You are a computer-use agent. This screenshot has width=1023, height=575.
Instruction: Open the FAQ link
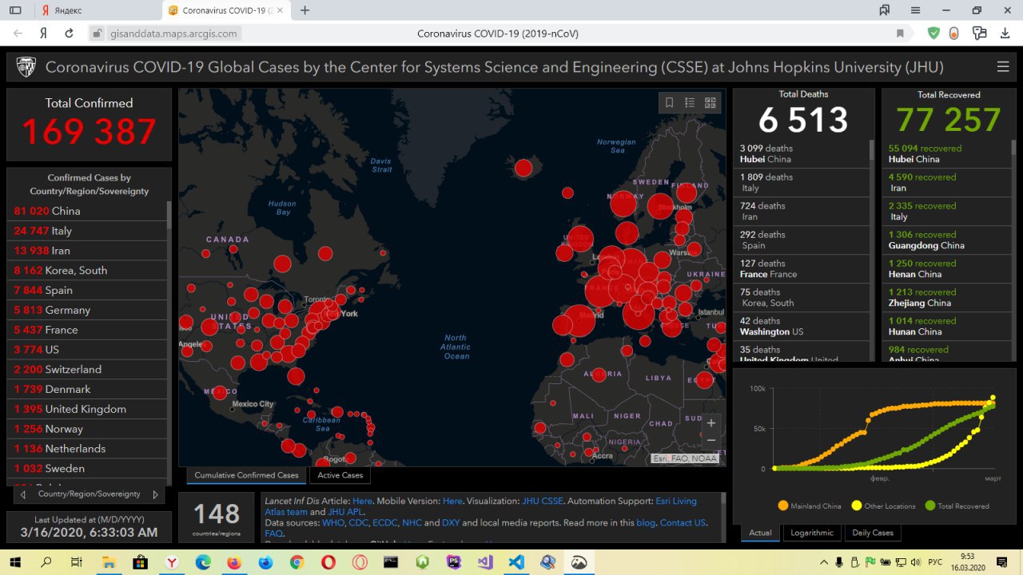click(x=273, y=533)
